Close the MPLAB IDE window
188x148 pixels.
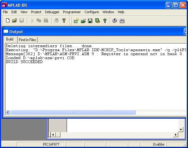tap(183, 5)
